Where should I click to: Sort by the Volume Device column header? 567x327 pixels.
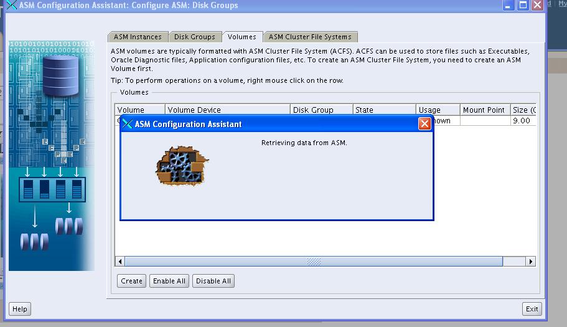[227, 110]
